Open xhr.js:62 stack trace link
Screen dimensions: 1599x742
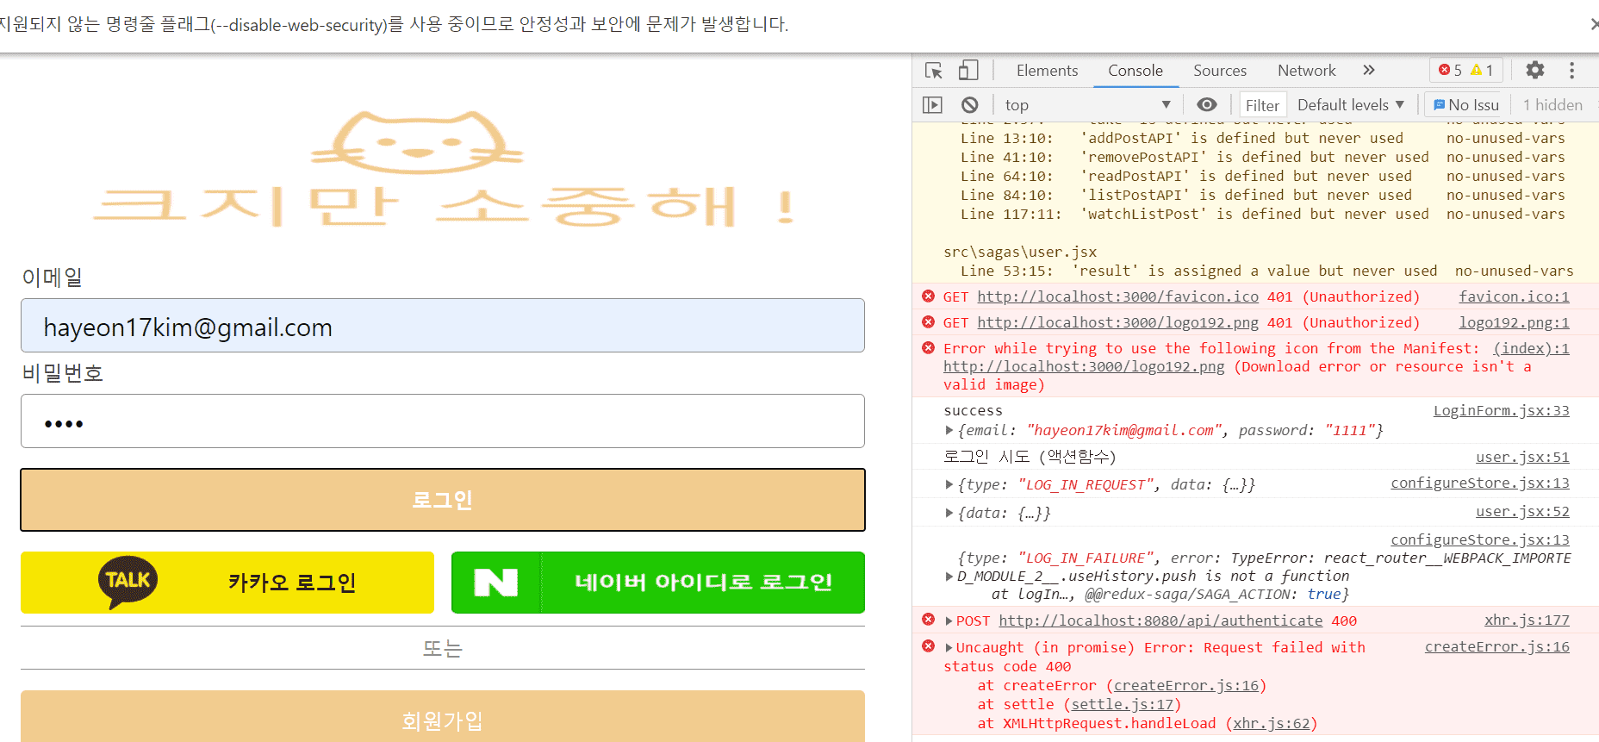coord(1271,723)
